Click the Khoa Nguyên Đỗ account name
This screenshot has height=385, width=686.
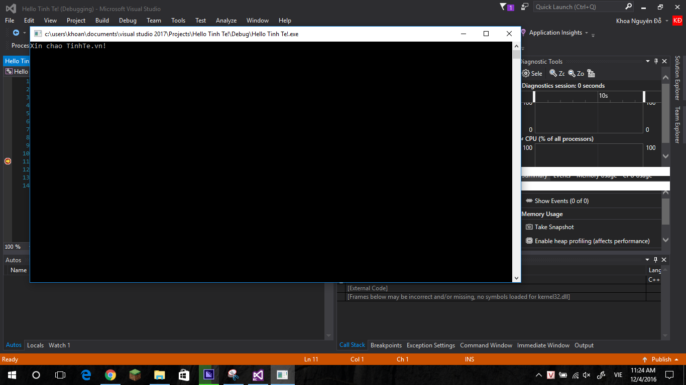pyautogui.click(x=639, y=21)
